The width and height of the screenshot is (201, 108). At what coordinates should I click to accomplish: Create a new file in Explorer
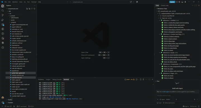[27, 9]
